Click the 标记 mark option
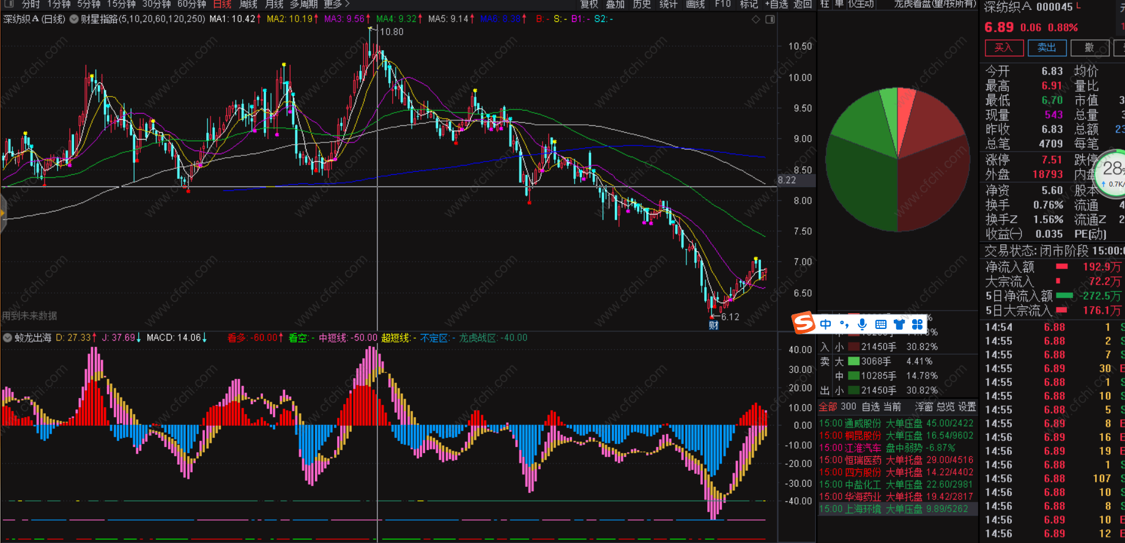This screenshot has height=543, width=1125. pos(749,4)
